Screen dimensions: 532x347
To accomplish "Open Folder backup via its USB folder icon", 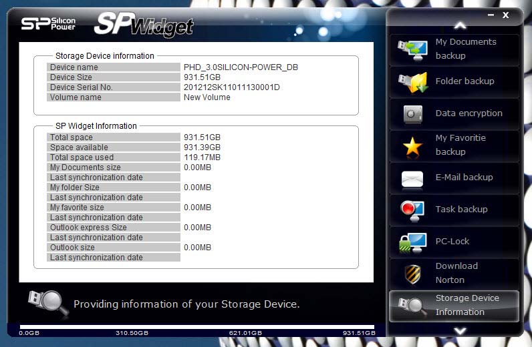I will [412, 81].
